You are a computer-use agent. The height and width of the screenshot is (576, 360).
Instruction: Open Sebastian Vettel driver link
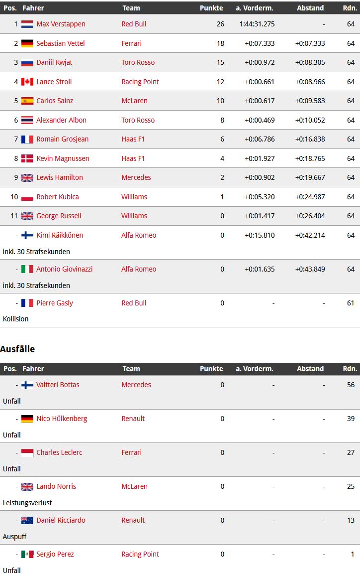pos(61,43)
